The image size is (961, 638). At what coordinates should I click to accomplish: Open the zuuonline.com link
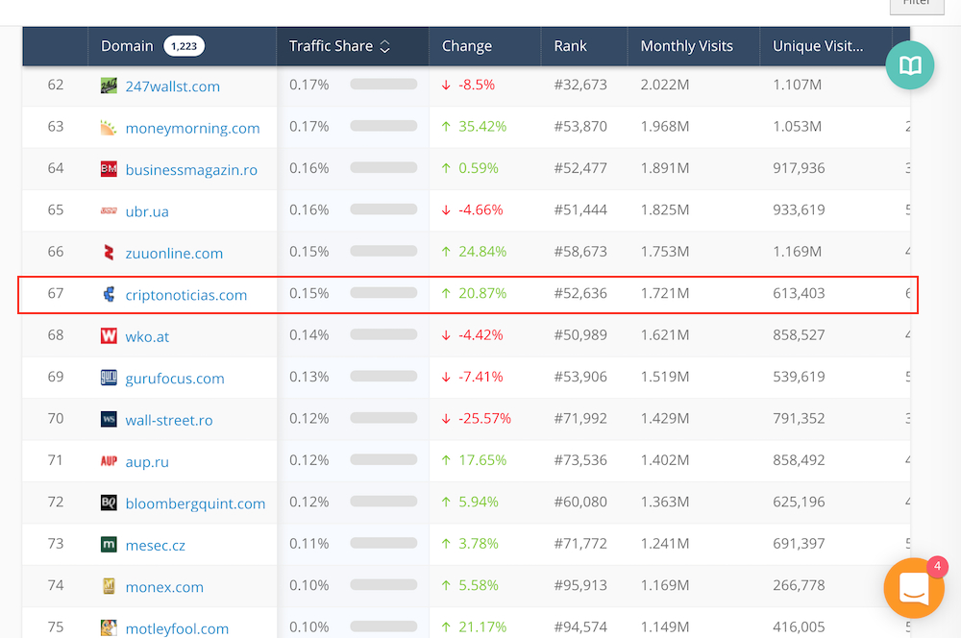click(x=174, y=253)
